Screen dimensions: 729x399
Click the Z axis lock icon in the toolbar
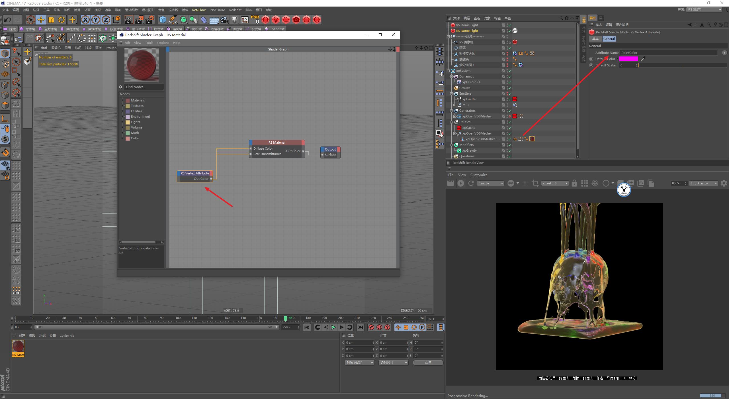pyautogui.click(x=106, y=20)
